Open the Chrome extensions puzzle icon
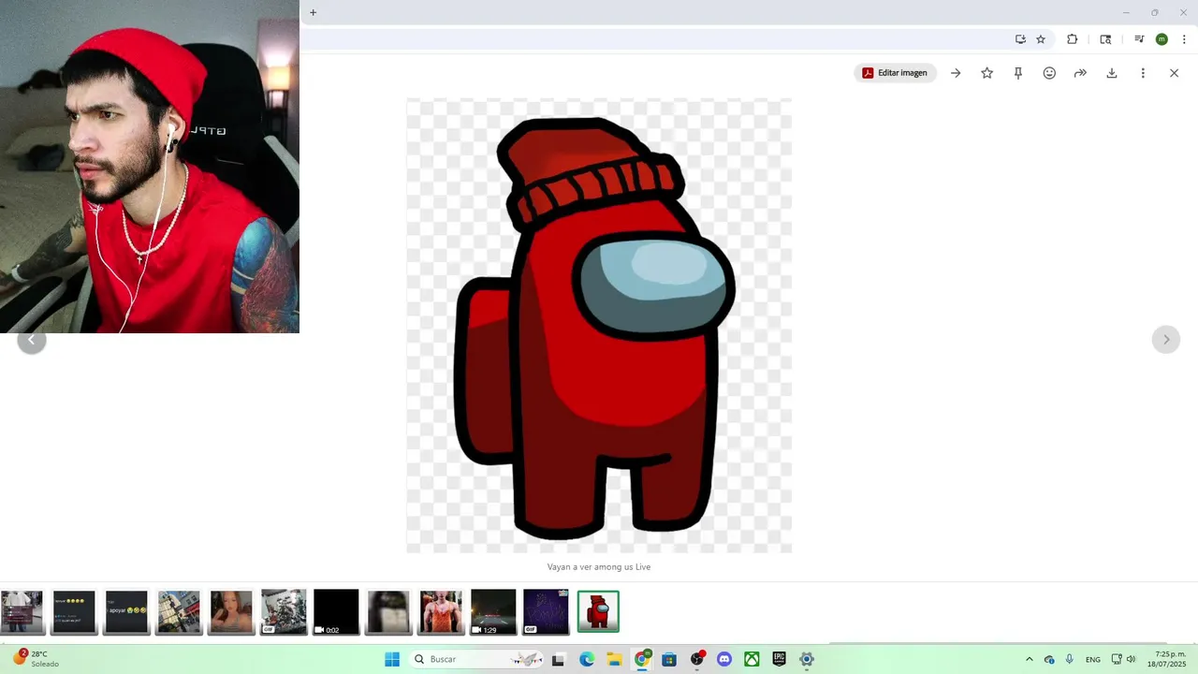This screenshot has height=674, width=1198. pyautogui.click(x=1073, y=39)
